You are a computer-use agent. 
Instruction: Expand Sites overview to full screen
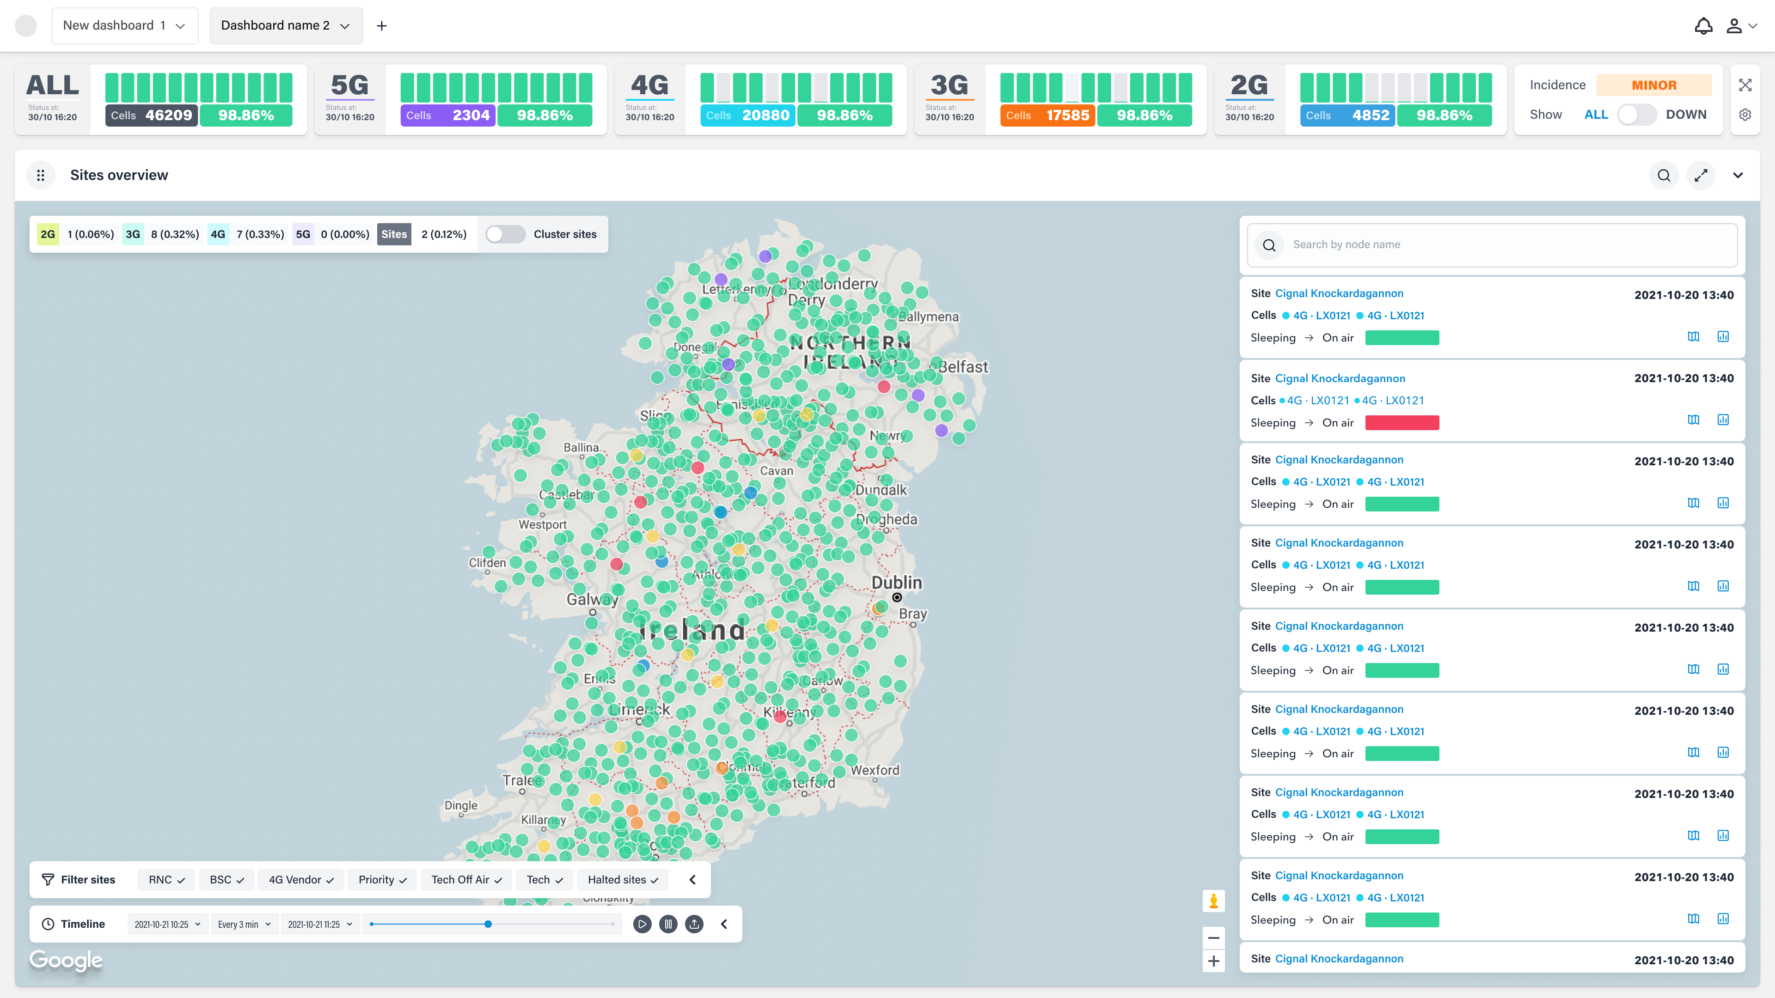click(1701, 175)
